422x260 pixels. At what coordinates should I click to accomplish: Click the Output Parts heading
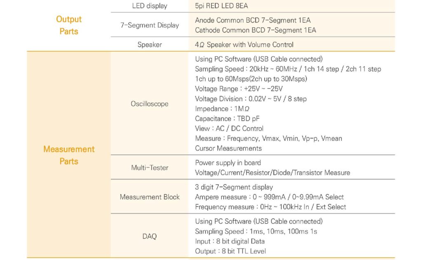[x=69, y=25]
